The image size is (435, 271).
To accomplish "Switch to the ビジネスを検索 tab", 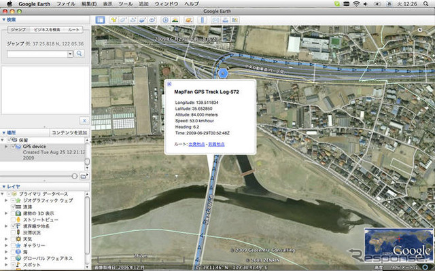I will [x=47, y=30].
